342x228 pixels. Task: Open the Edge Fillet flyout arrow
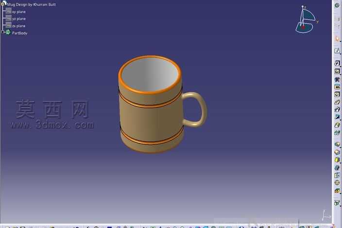point(340,147)
